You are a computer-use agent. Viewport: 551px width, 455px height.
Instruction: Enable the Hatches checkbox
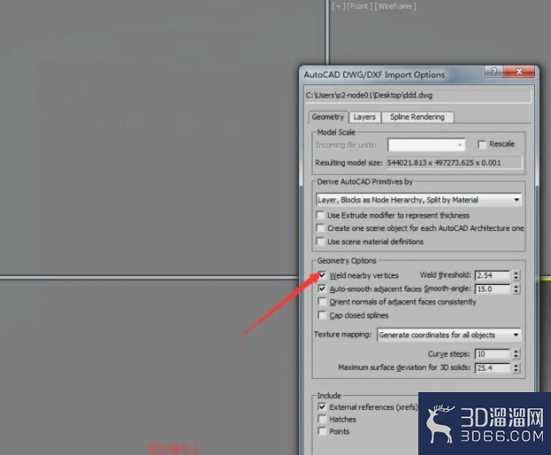pyautogui.click(x=322, y=419)
